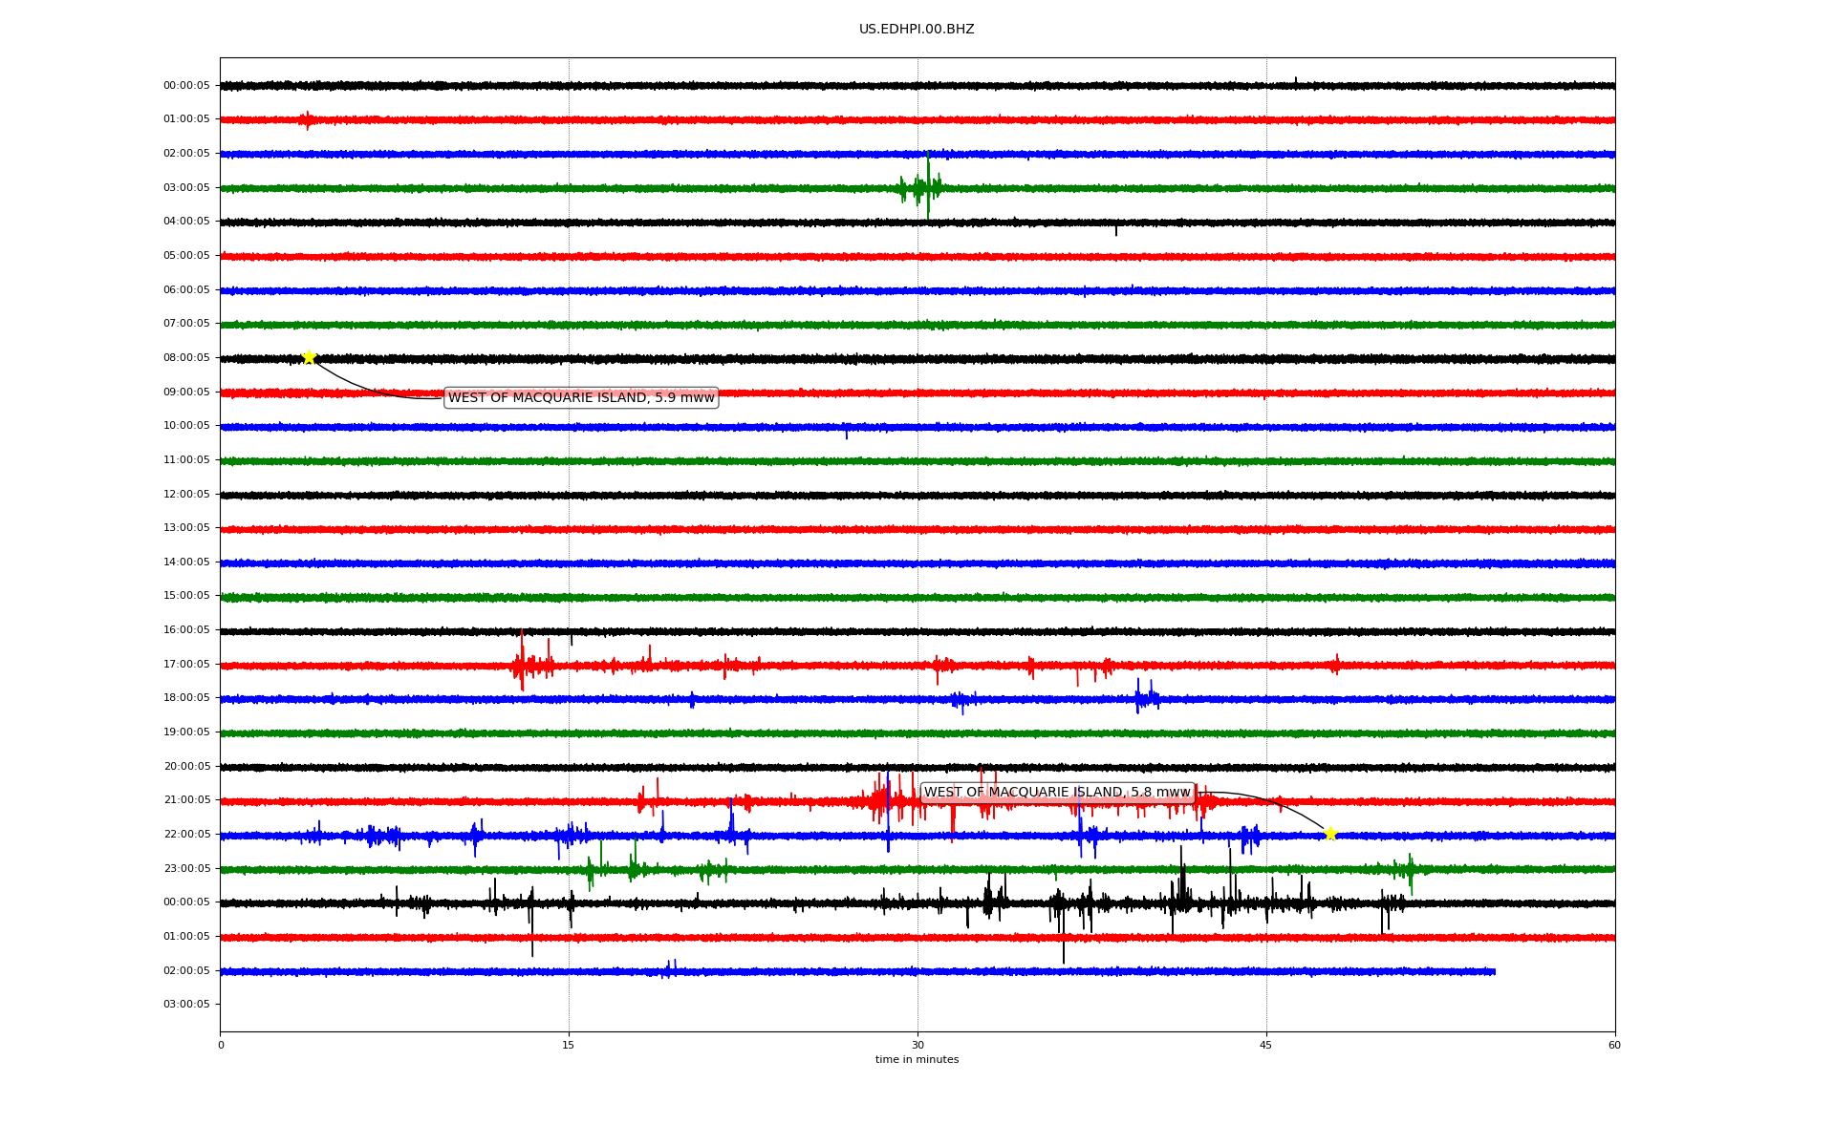This screenshot has width=1835, height=1146.
Task: Click the 23:00:05 time label
Action: click(x=186, y=868)
